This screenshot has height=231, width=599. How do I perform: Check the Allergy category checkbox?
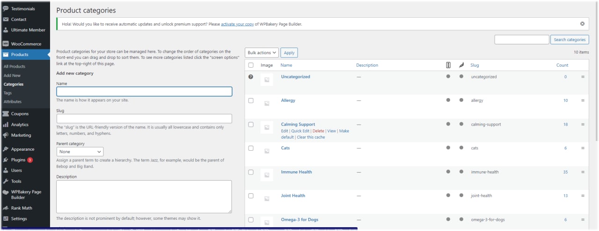(251, 100)
